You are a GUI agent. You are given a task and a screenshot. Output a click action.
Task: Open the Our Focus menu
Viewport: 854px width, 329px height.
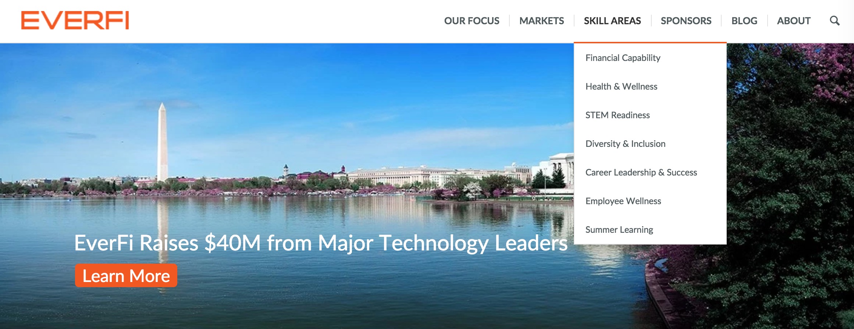pyautogui.click(x=472, y=21)
